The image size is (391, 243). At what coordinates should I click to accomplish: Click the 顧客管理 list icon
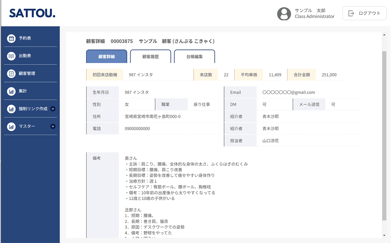tap(11, 73)
